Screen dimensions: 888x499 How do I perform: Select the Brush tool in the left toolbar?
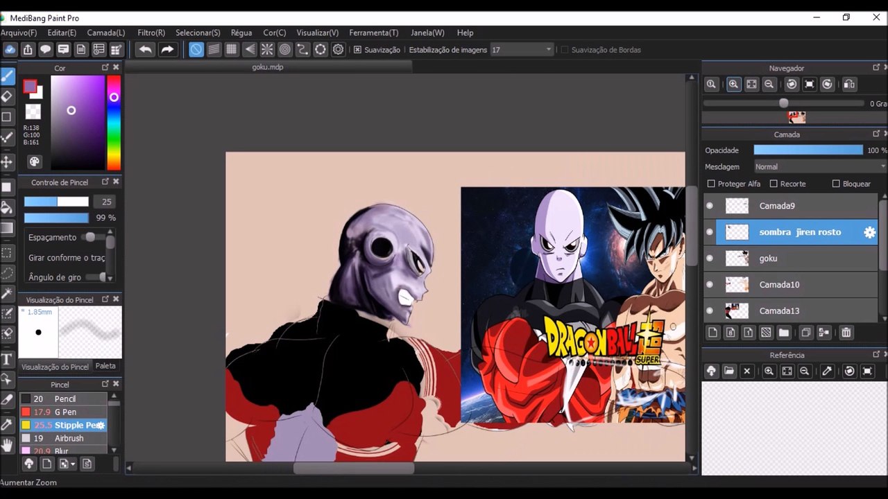click(x=7, y=75)
